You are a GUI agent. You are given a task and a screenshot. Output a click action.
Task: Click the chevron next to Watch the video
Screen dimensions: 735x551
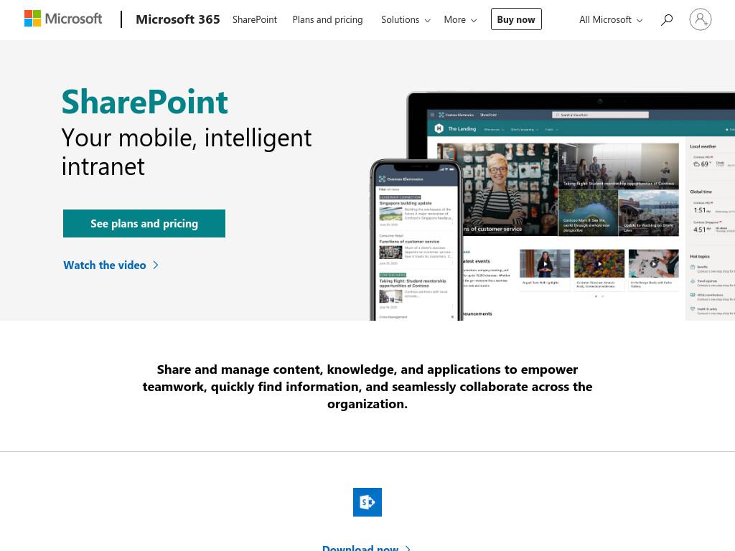(x=156, y=265)
